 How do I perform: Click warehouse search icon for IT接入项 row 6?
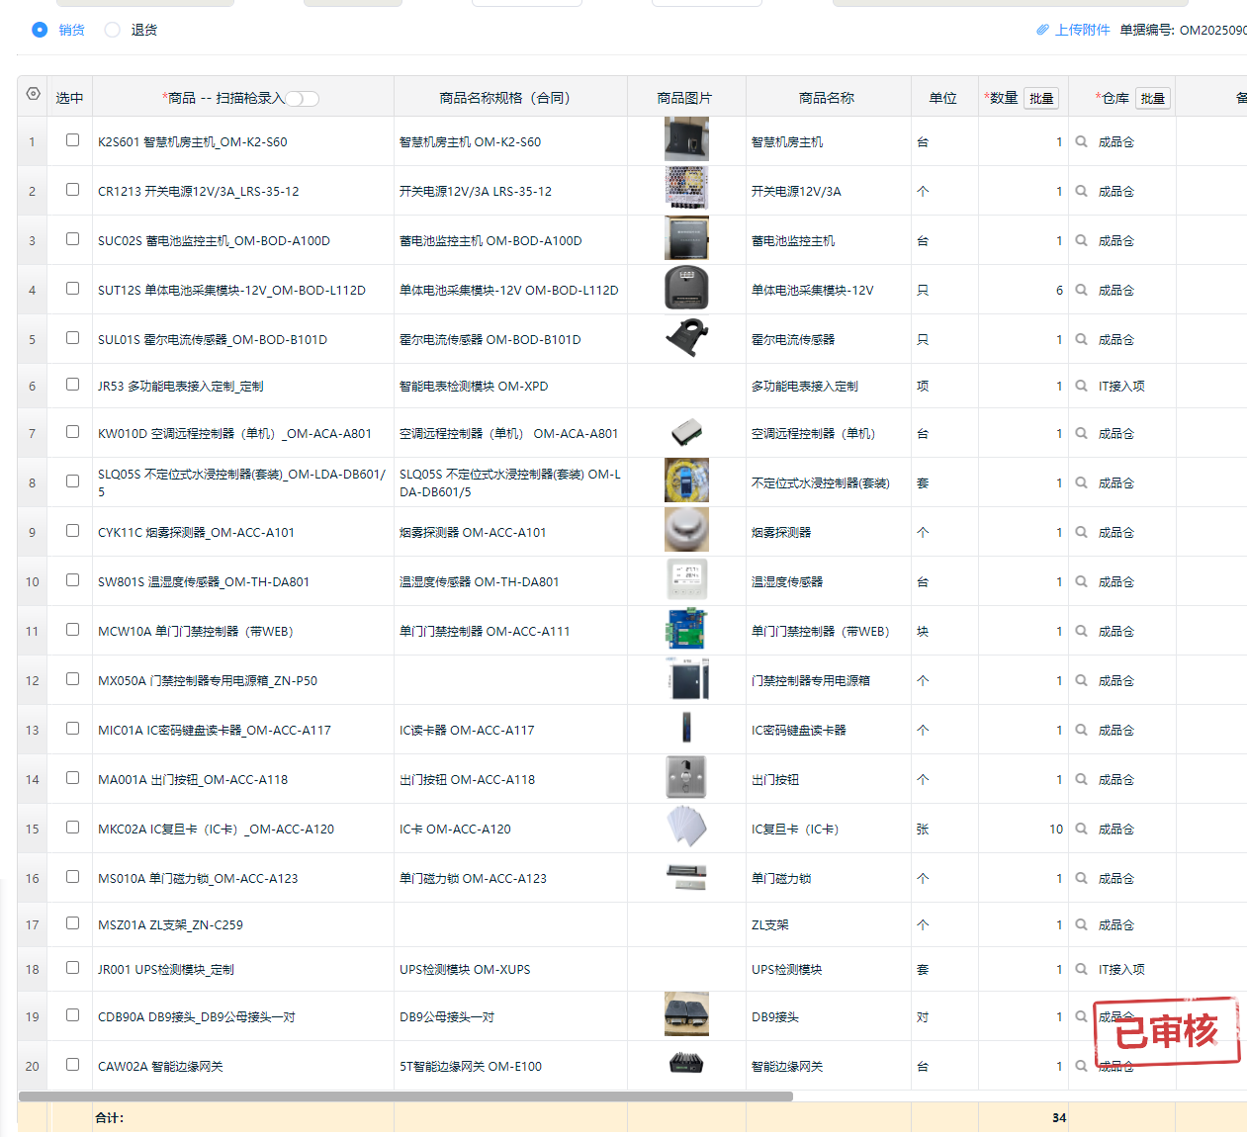(1081, 386)
